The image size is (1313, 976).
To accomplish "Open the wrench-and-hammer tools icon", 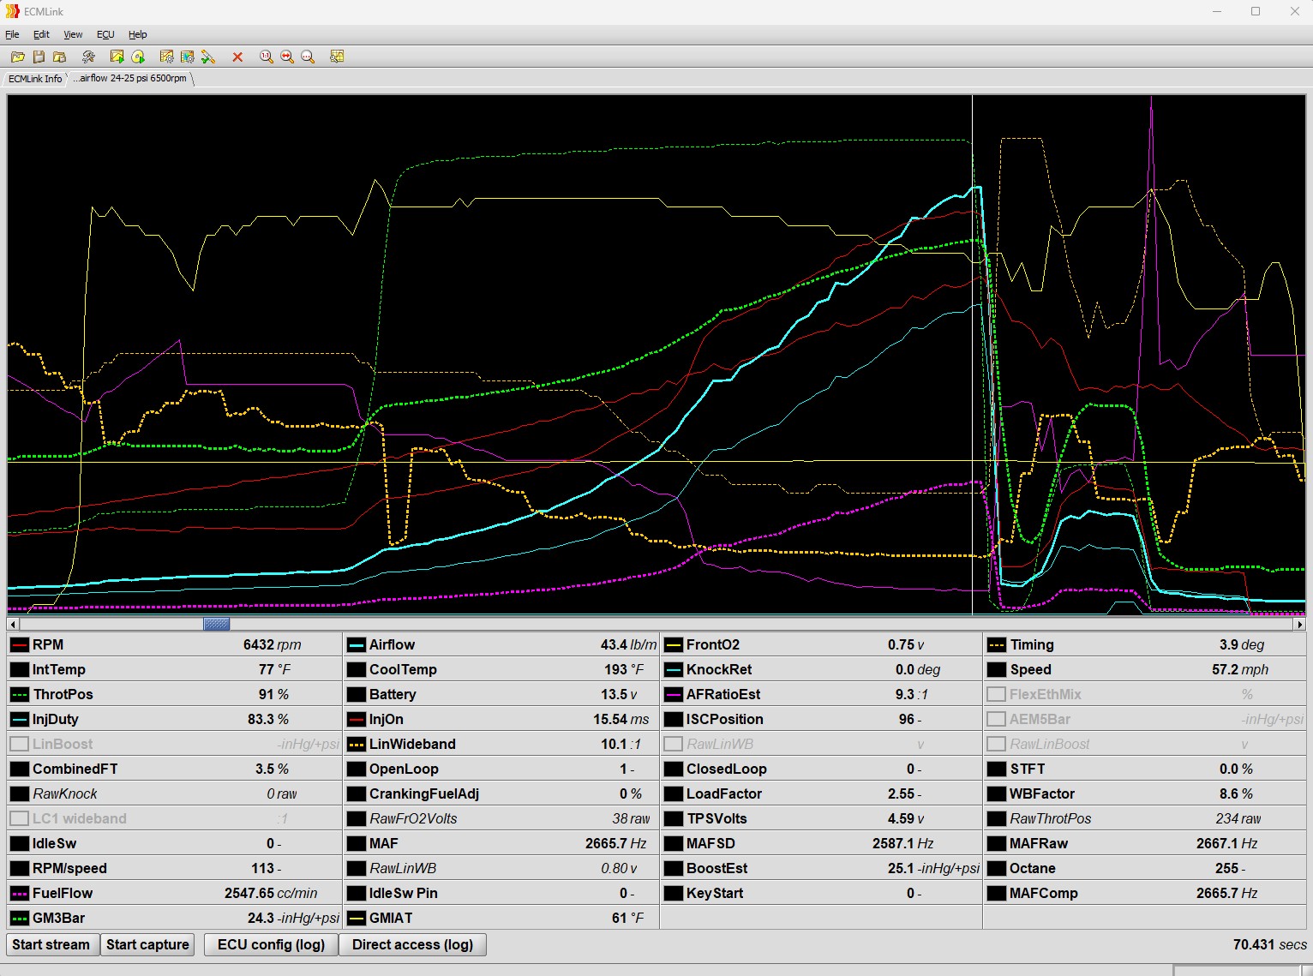I will point(87,57).
